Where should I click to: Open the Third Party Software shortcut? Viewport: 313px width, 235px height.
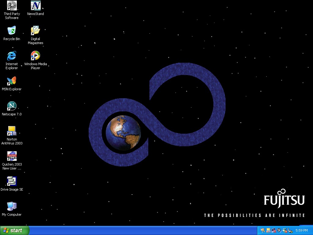[12, 6]
